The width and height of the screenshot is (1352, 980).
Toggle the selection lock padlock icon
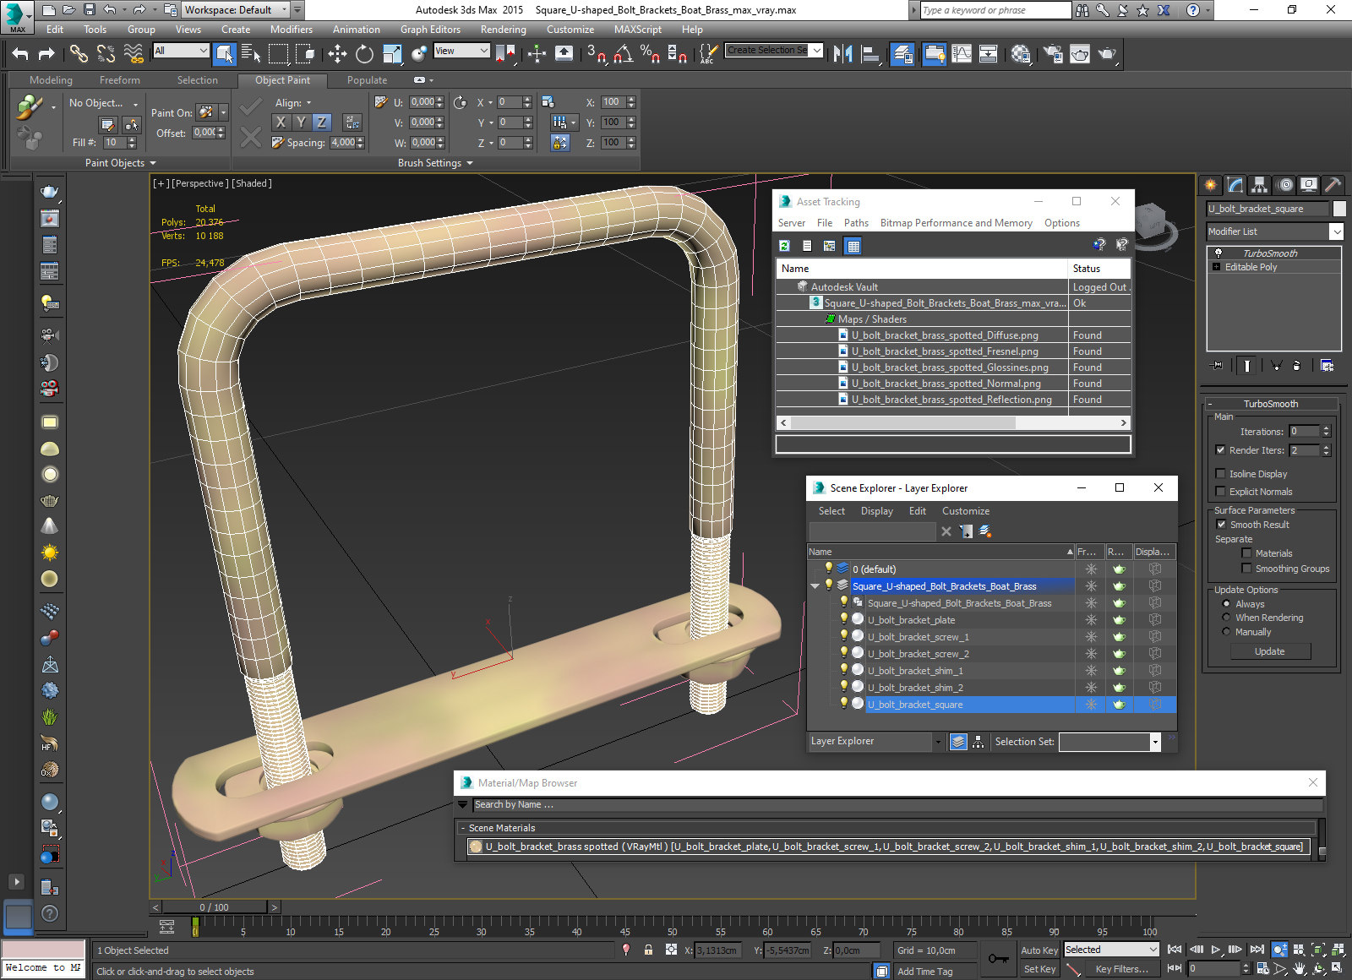pos(648,950)
